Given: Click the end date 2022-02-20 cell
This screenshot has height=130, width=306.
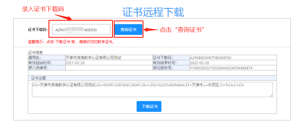Looking at the screenshot, I should click(x=200, y=63).
